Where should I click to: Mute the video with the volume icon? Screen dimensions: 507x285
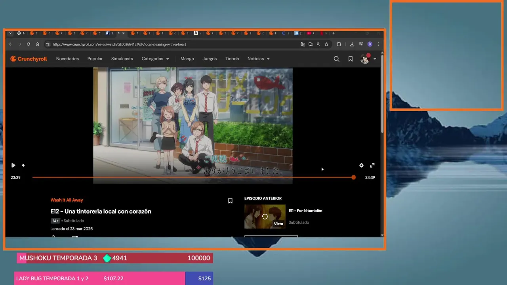click(23, 165)
